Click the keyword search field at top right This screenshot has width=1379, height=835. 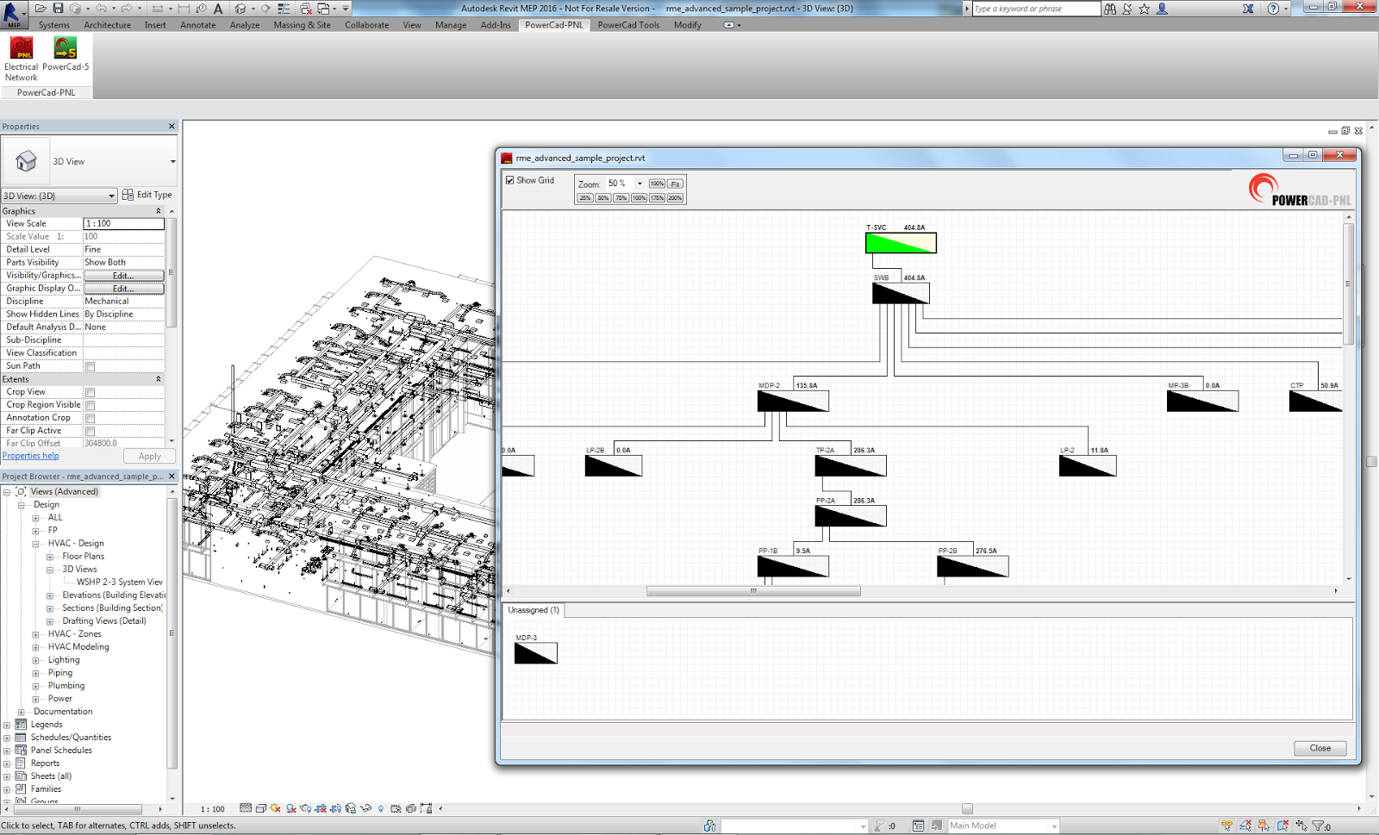pyautogui.click(x=1034, y=9)
